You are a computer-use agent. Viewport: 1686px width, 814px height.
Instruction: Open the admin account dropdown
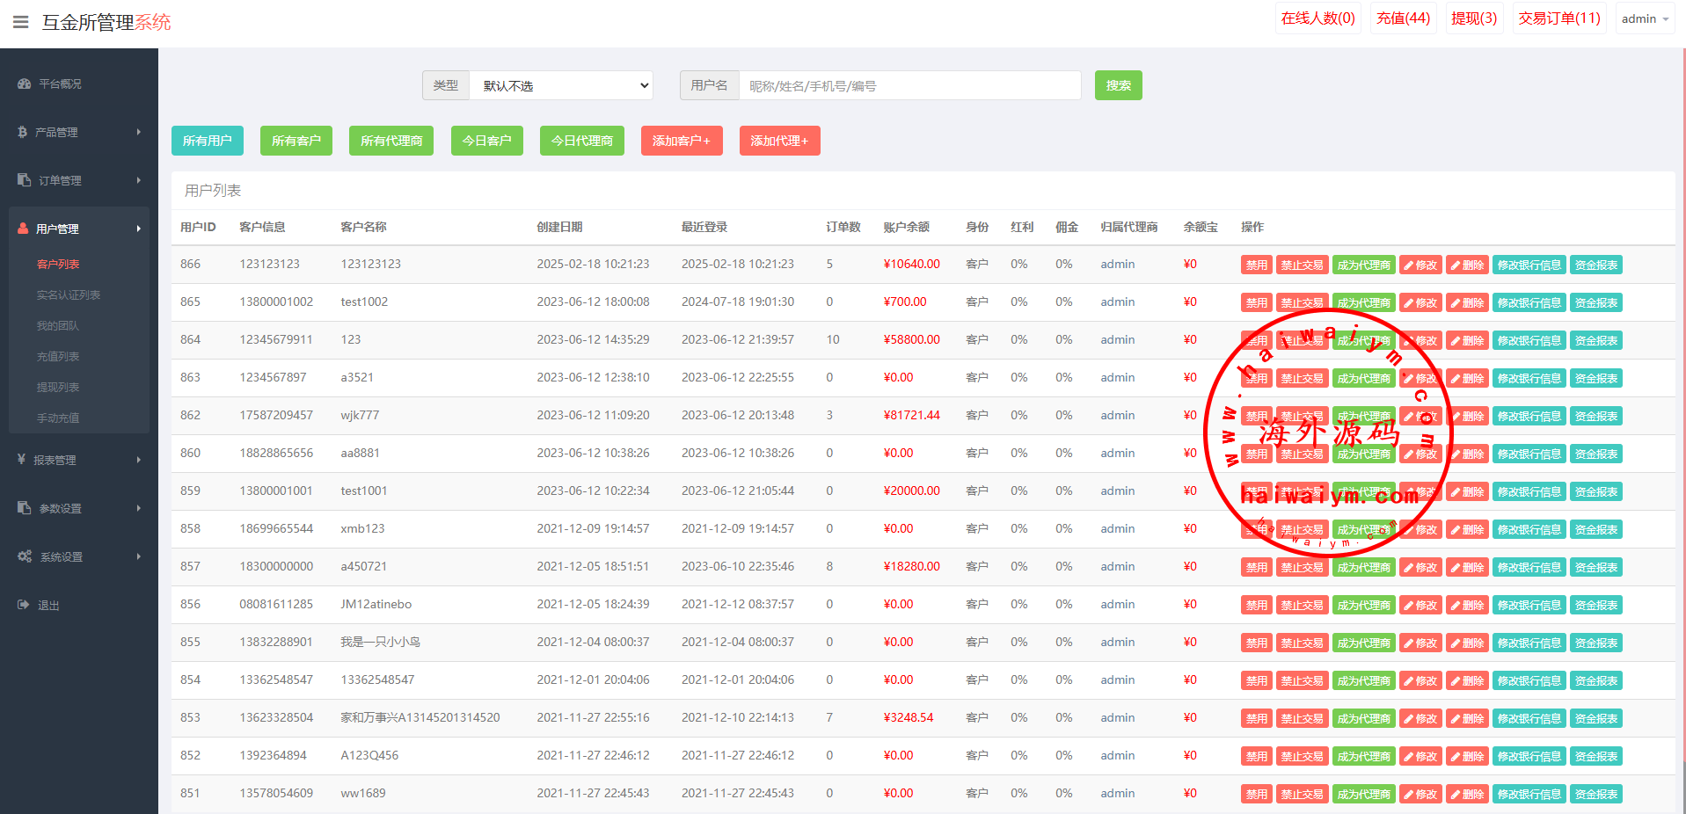(1644, 18)
